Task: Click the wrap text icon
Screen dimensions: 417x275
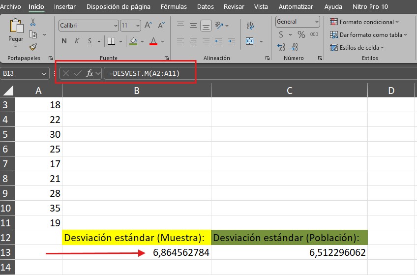Action: [250, 26]
